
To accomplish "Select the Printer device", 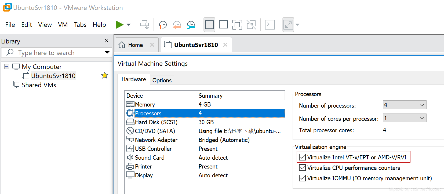I will pyautogui.click(x=205, y=166).
